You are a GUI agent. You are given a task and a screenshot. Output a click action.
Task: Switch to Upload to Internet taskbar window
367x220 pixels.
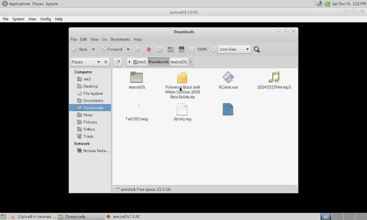[34, 217]
